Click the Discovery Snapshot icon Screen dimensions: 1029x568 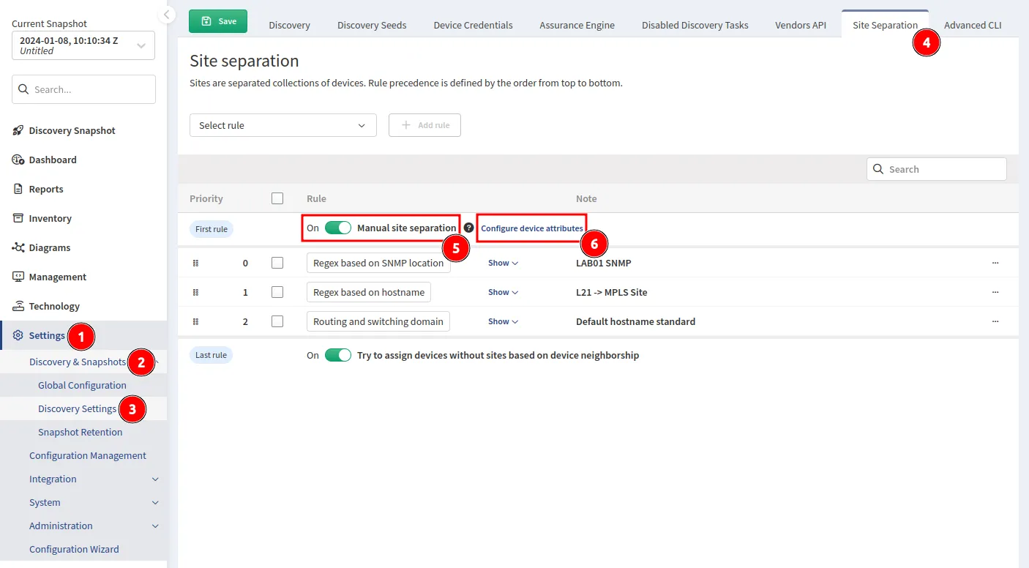tap(18, 130)
